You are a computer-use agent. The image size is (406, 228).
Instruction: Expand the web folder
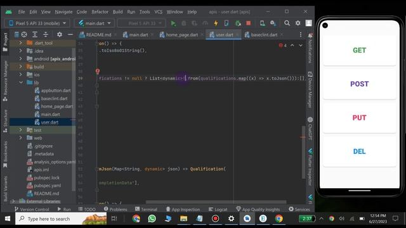[21, 138]
